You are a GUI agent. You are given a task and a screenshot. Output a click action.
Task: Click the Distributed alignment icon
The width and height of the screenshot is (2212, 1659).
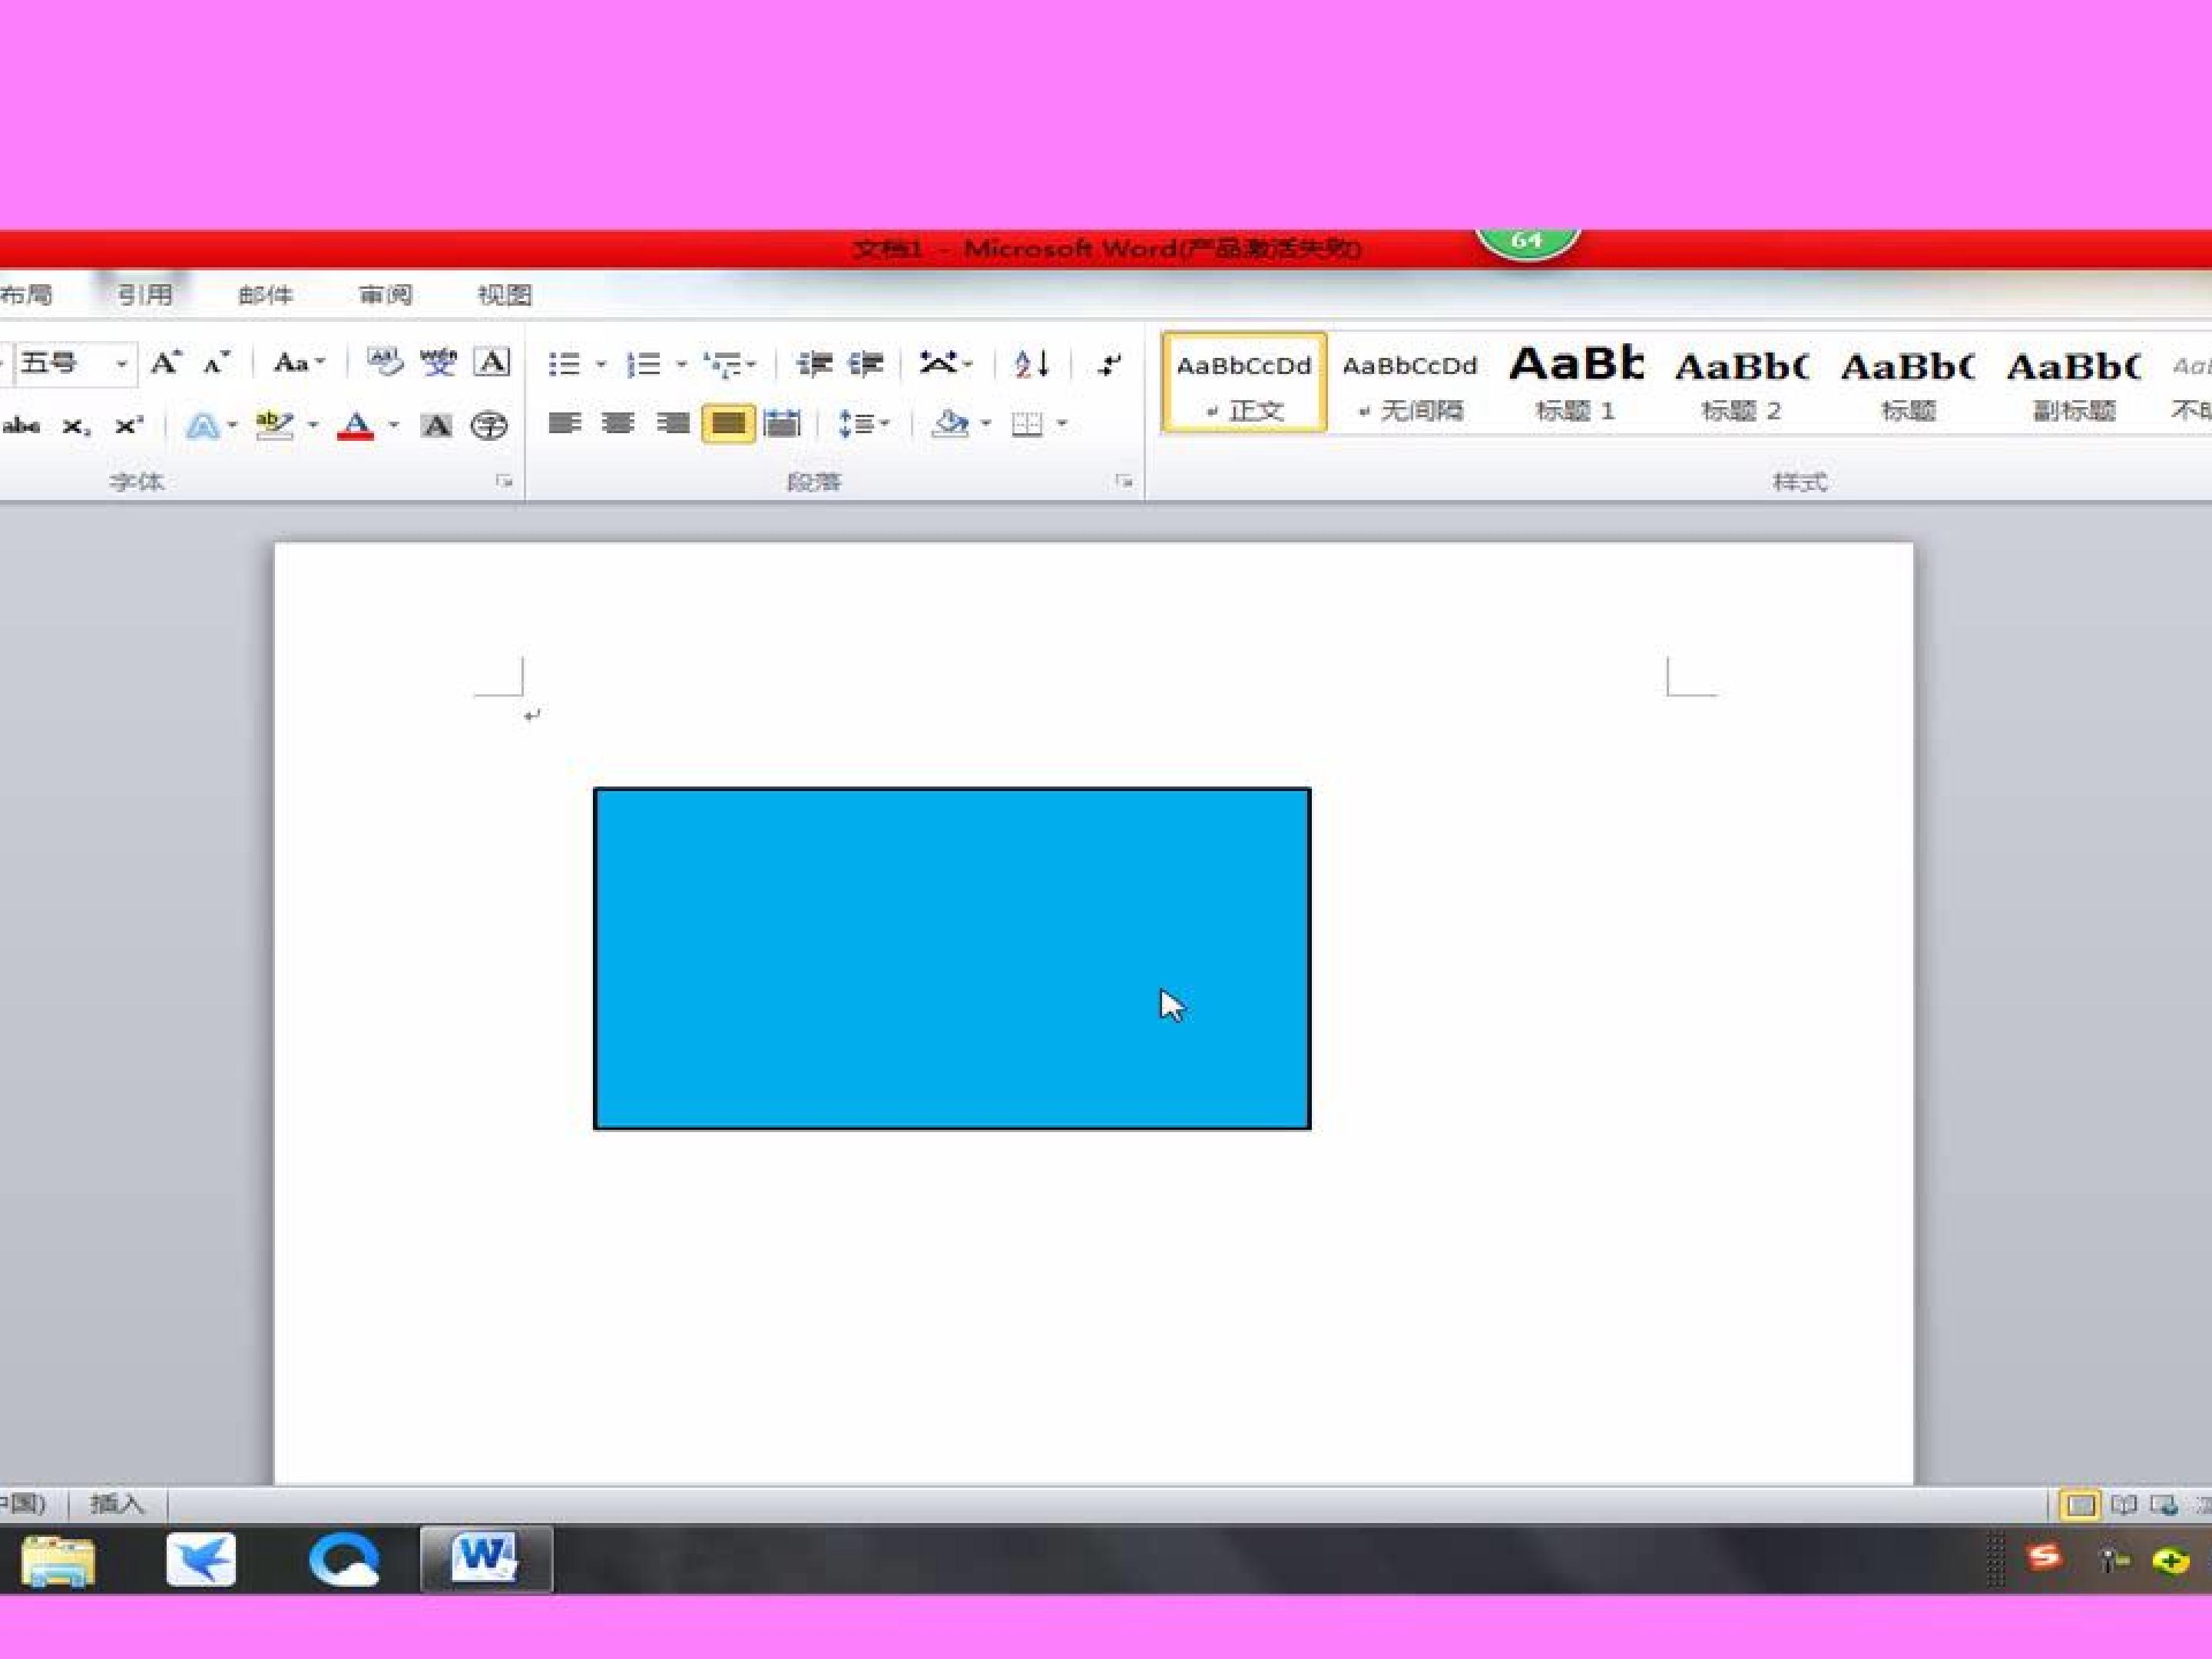tap(781, 424)
